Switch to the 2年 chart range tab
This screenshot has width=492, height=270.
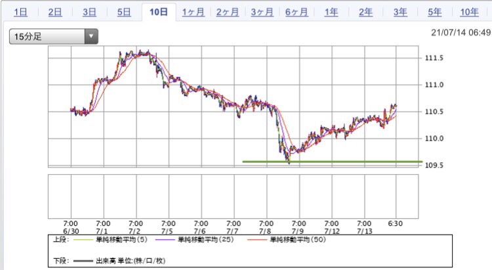[x=365, y=12]
